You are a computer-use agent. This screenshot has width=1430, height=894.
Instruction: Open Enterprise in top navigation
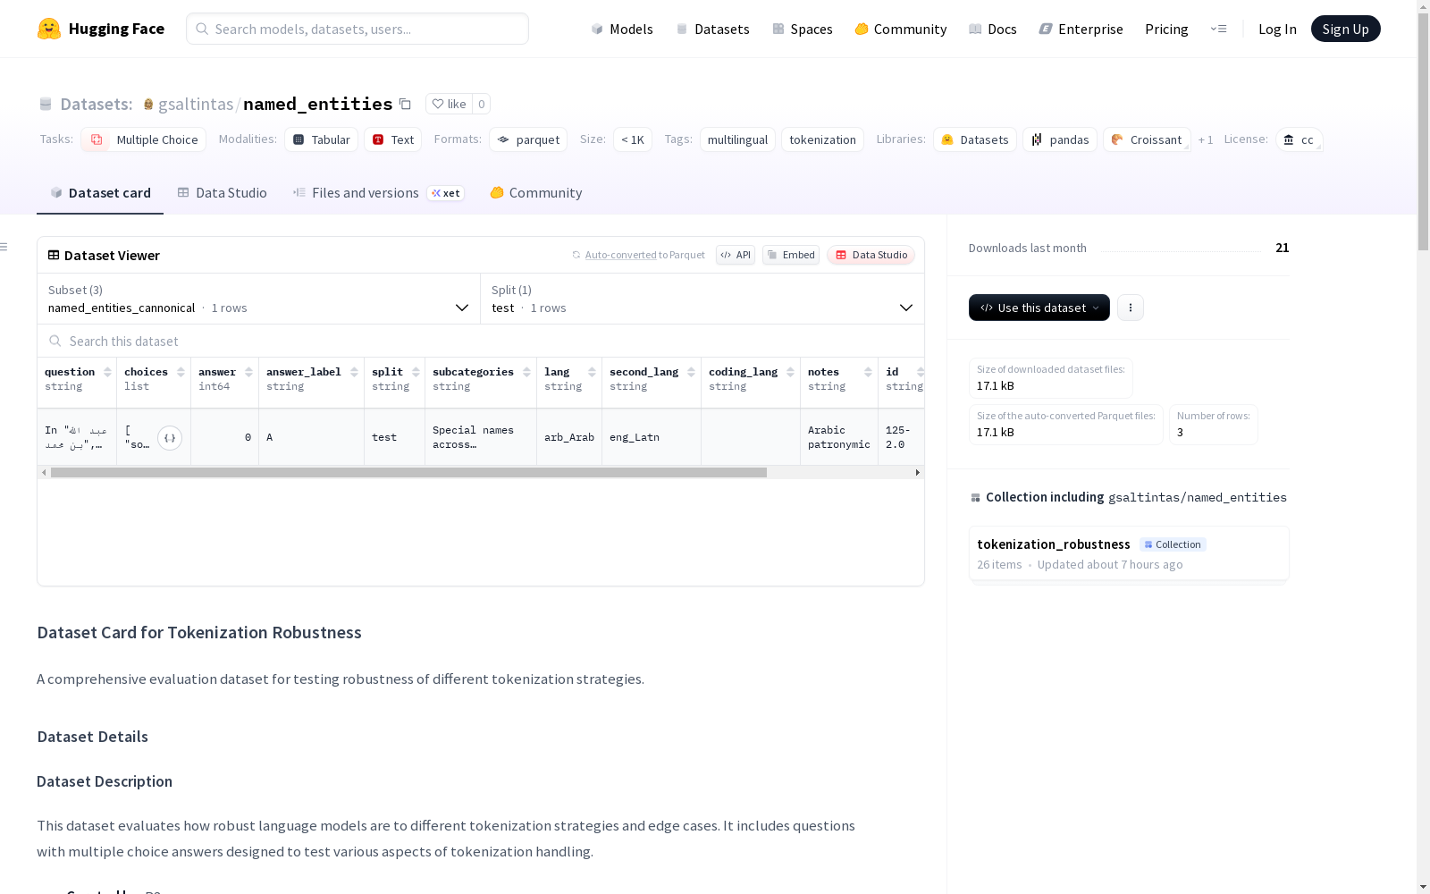(1081, 29)
